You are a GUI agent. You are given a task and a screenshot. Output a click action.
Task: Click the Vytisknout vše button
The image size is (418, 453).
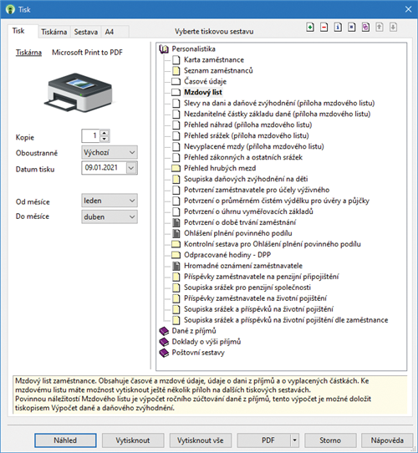click(x=201, y=440)
